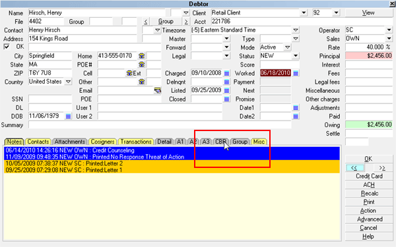Select the A1 tab
Image resolution: width=396 pixels, height=247 pixels.
point(180,142)
